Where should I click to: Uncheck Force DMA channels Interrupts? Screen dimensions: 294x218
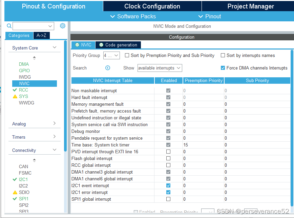(x=223, y=68)
